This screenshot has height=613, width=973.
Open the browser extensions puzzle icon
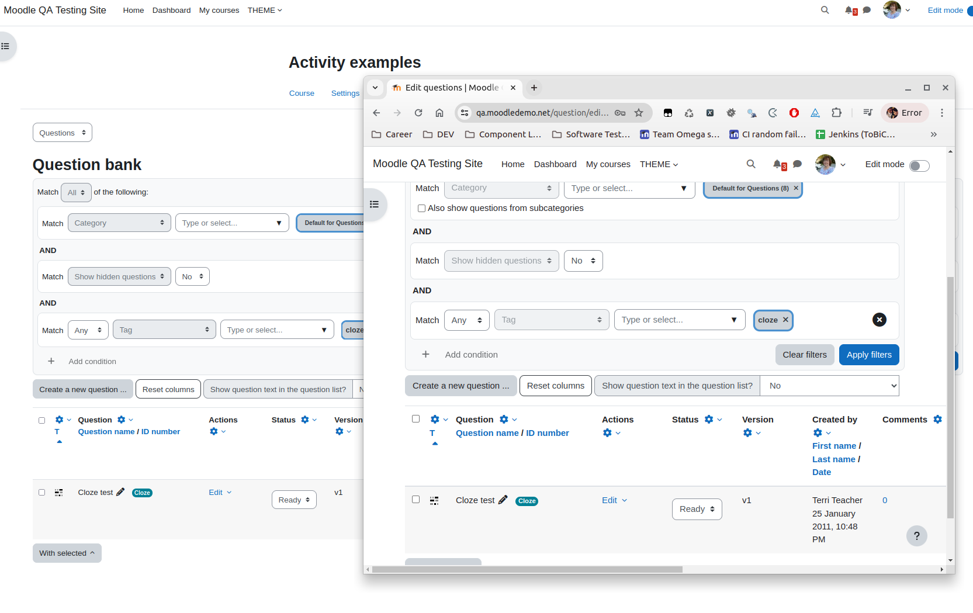(x=836, y=113)
